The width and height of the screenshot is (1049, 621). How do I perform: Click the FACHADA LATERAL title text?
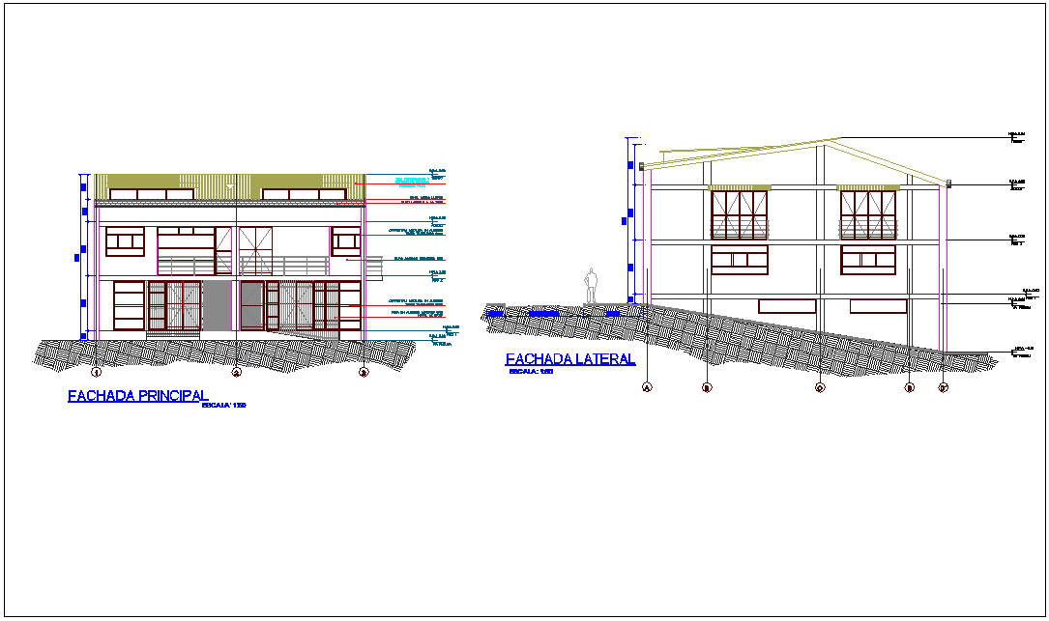568,359
